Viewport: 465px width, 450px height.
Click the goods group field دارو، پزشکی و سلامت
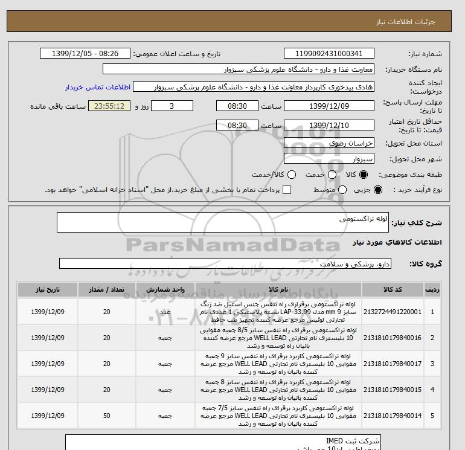pyautogui.click(x=225, y=263)
